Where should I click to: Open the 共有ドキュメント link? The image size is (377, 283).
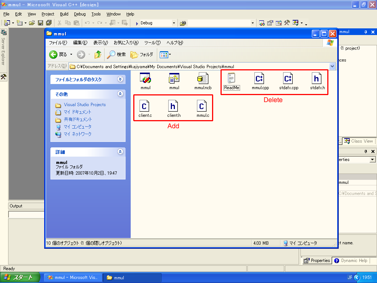coord(78,119)
